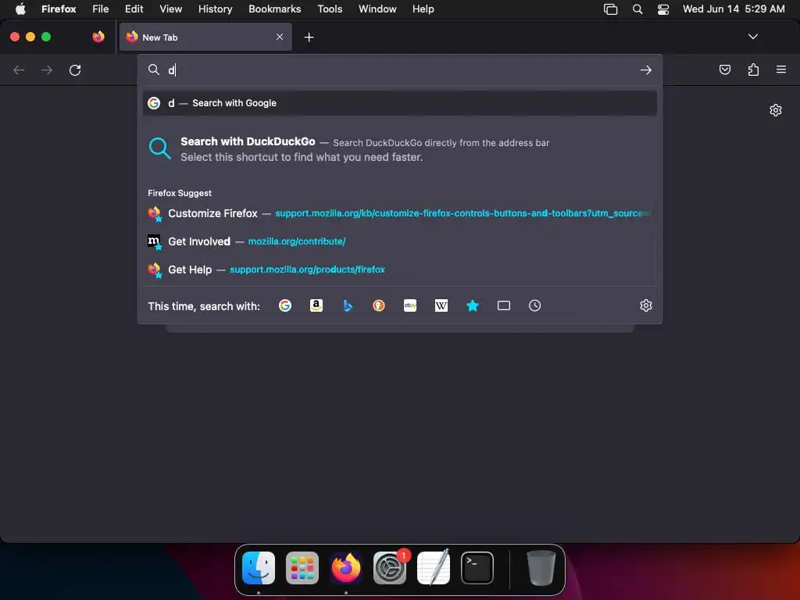This screenshot has width=800, height=600.
Task: Open the Firefox app menu in menu bar
Action: [x=59, y=9]
